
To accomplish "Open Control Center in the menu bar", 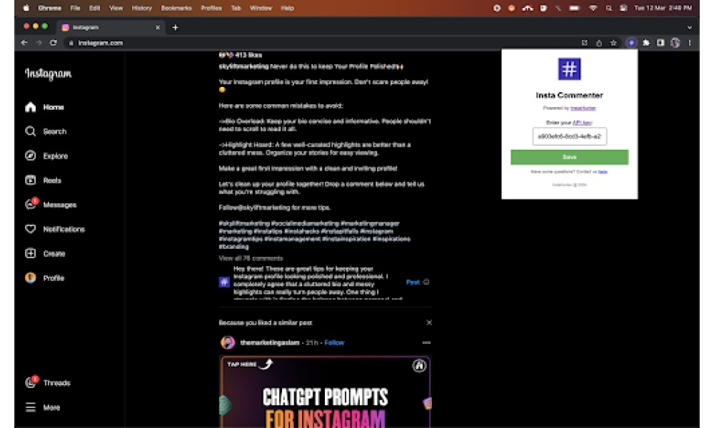I will click(x=624, y=8).
